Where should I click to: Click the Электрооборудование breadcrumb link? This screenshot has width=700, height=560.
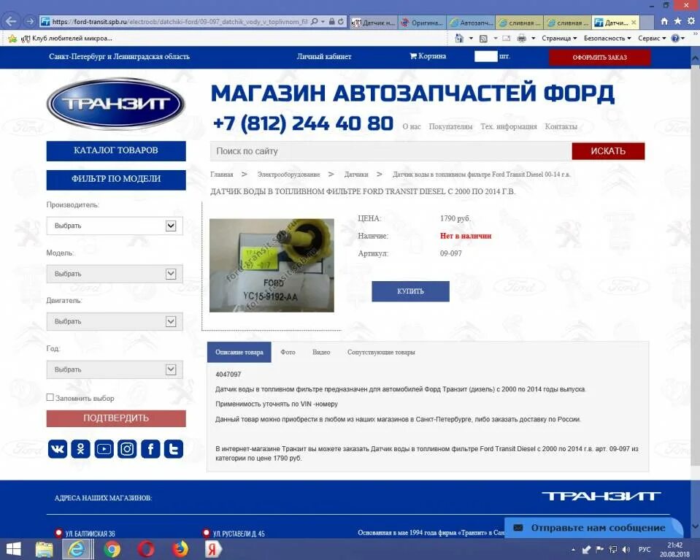[x=289, y=174]
